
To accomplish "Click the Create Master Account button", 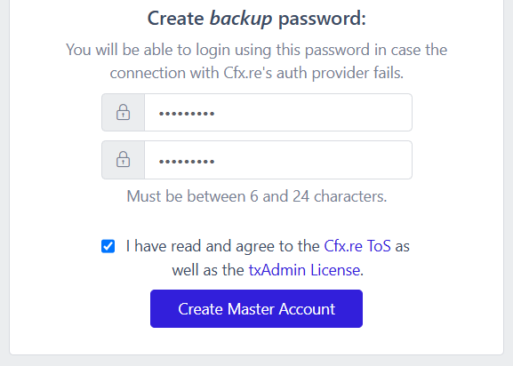I will 256,308.
